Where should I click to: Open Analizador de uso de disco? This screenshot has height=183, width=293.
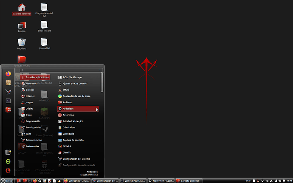78,96
